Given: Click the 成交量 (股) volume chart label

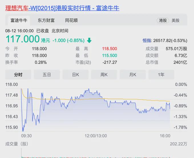Looking at the screenshot, I should point(17,144).
